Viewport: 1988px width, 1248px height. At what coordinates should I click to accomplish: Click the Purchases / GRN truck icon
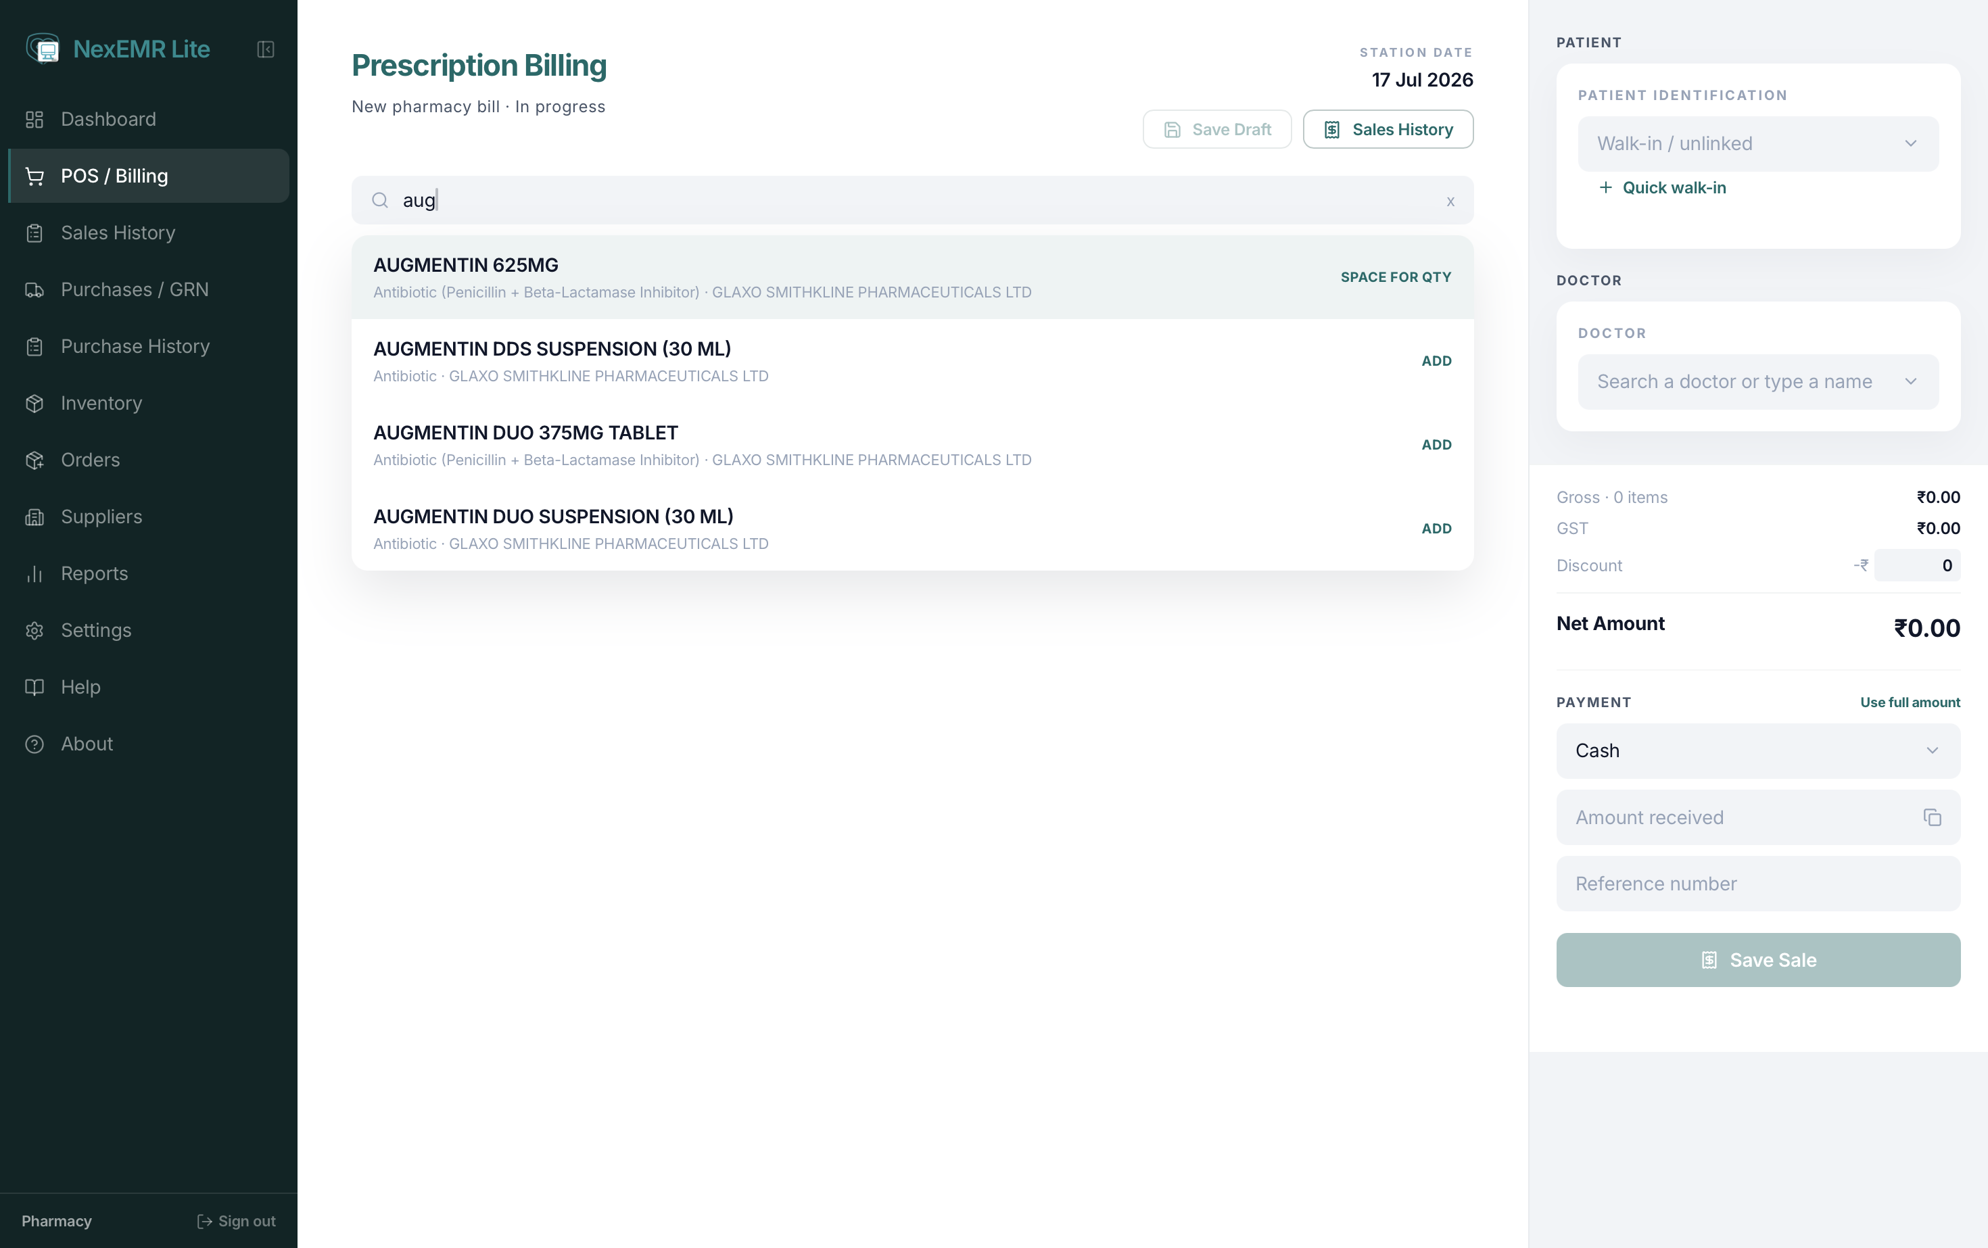pos(34,291)
